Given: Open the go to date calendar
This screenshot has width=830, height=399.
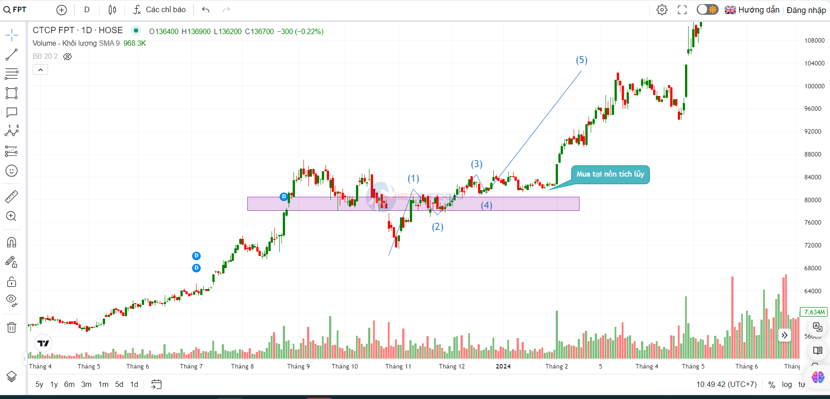Looking at the screenshot, I should pyautogui.click(x=156, y=384).
